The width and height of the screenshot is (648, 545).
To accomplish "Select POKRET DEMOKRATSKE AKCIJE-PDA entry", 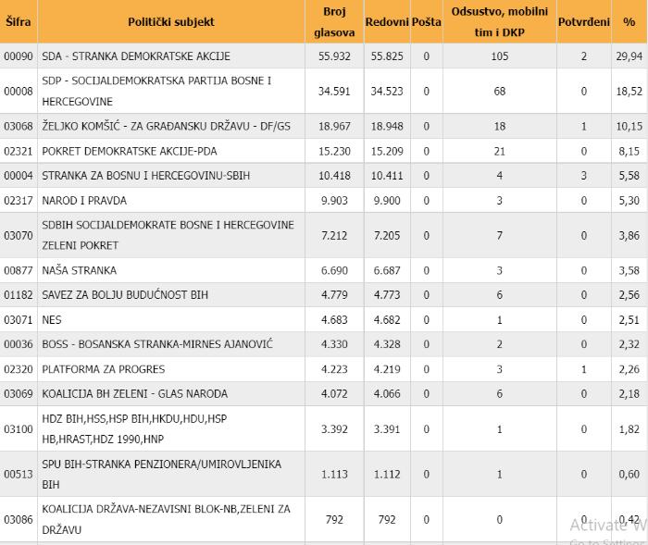I will click(130, 151).
